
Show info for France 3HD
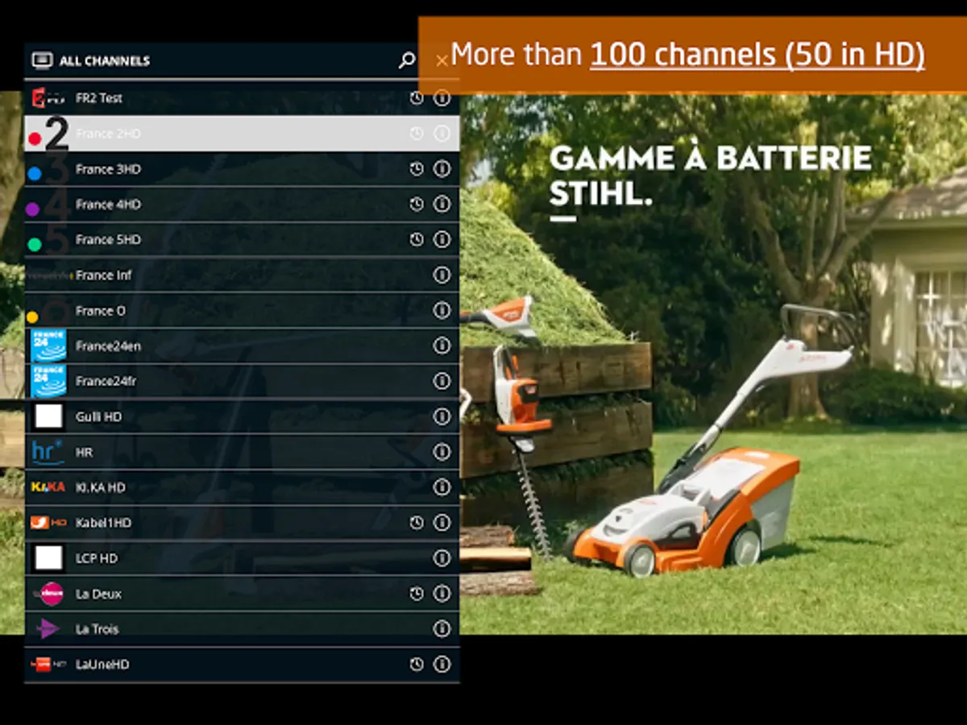(442, 169)
